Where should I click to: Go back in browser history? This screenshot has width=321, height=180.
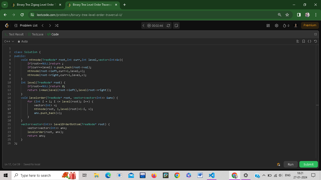click(x=5, y=15)
